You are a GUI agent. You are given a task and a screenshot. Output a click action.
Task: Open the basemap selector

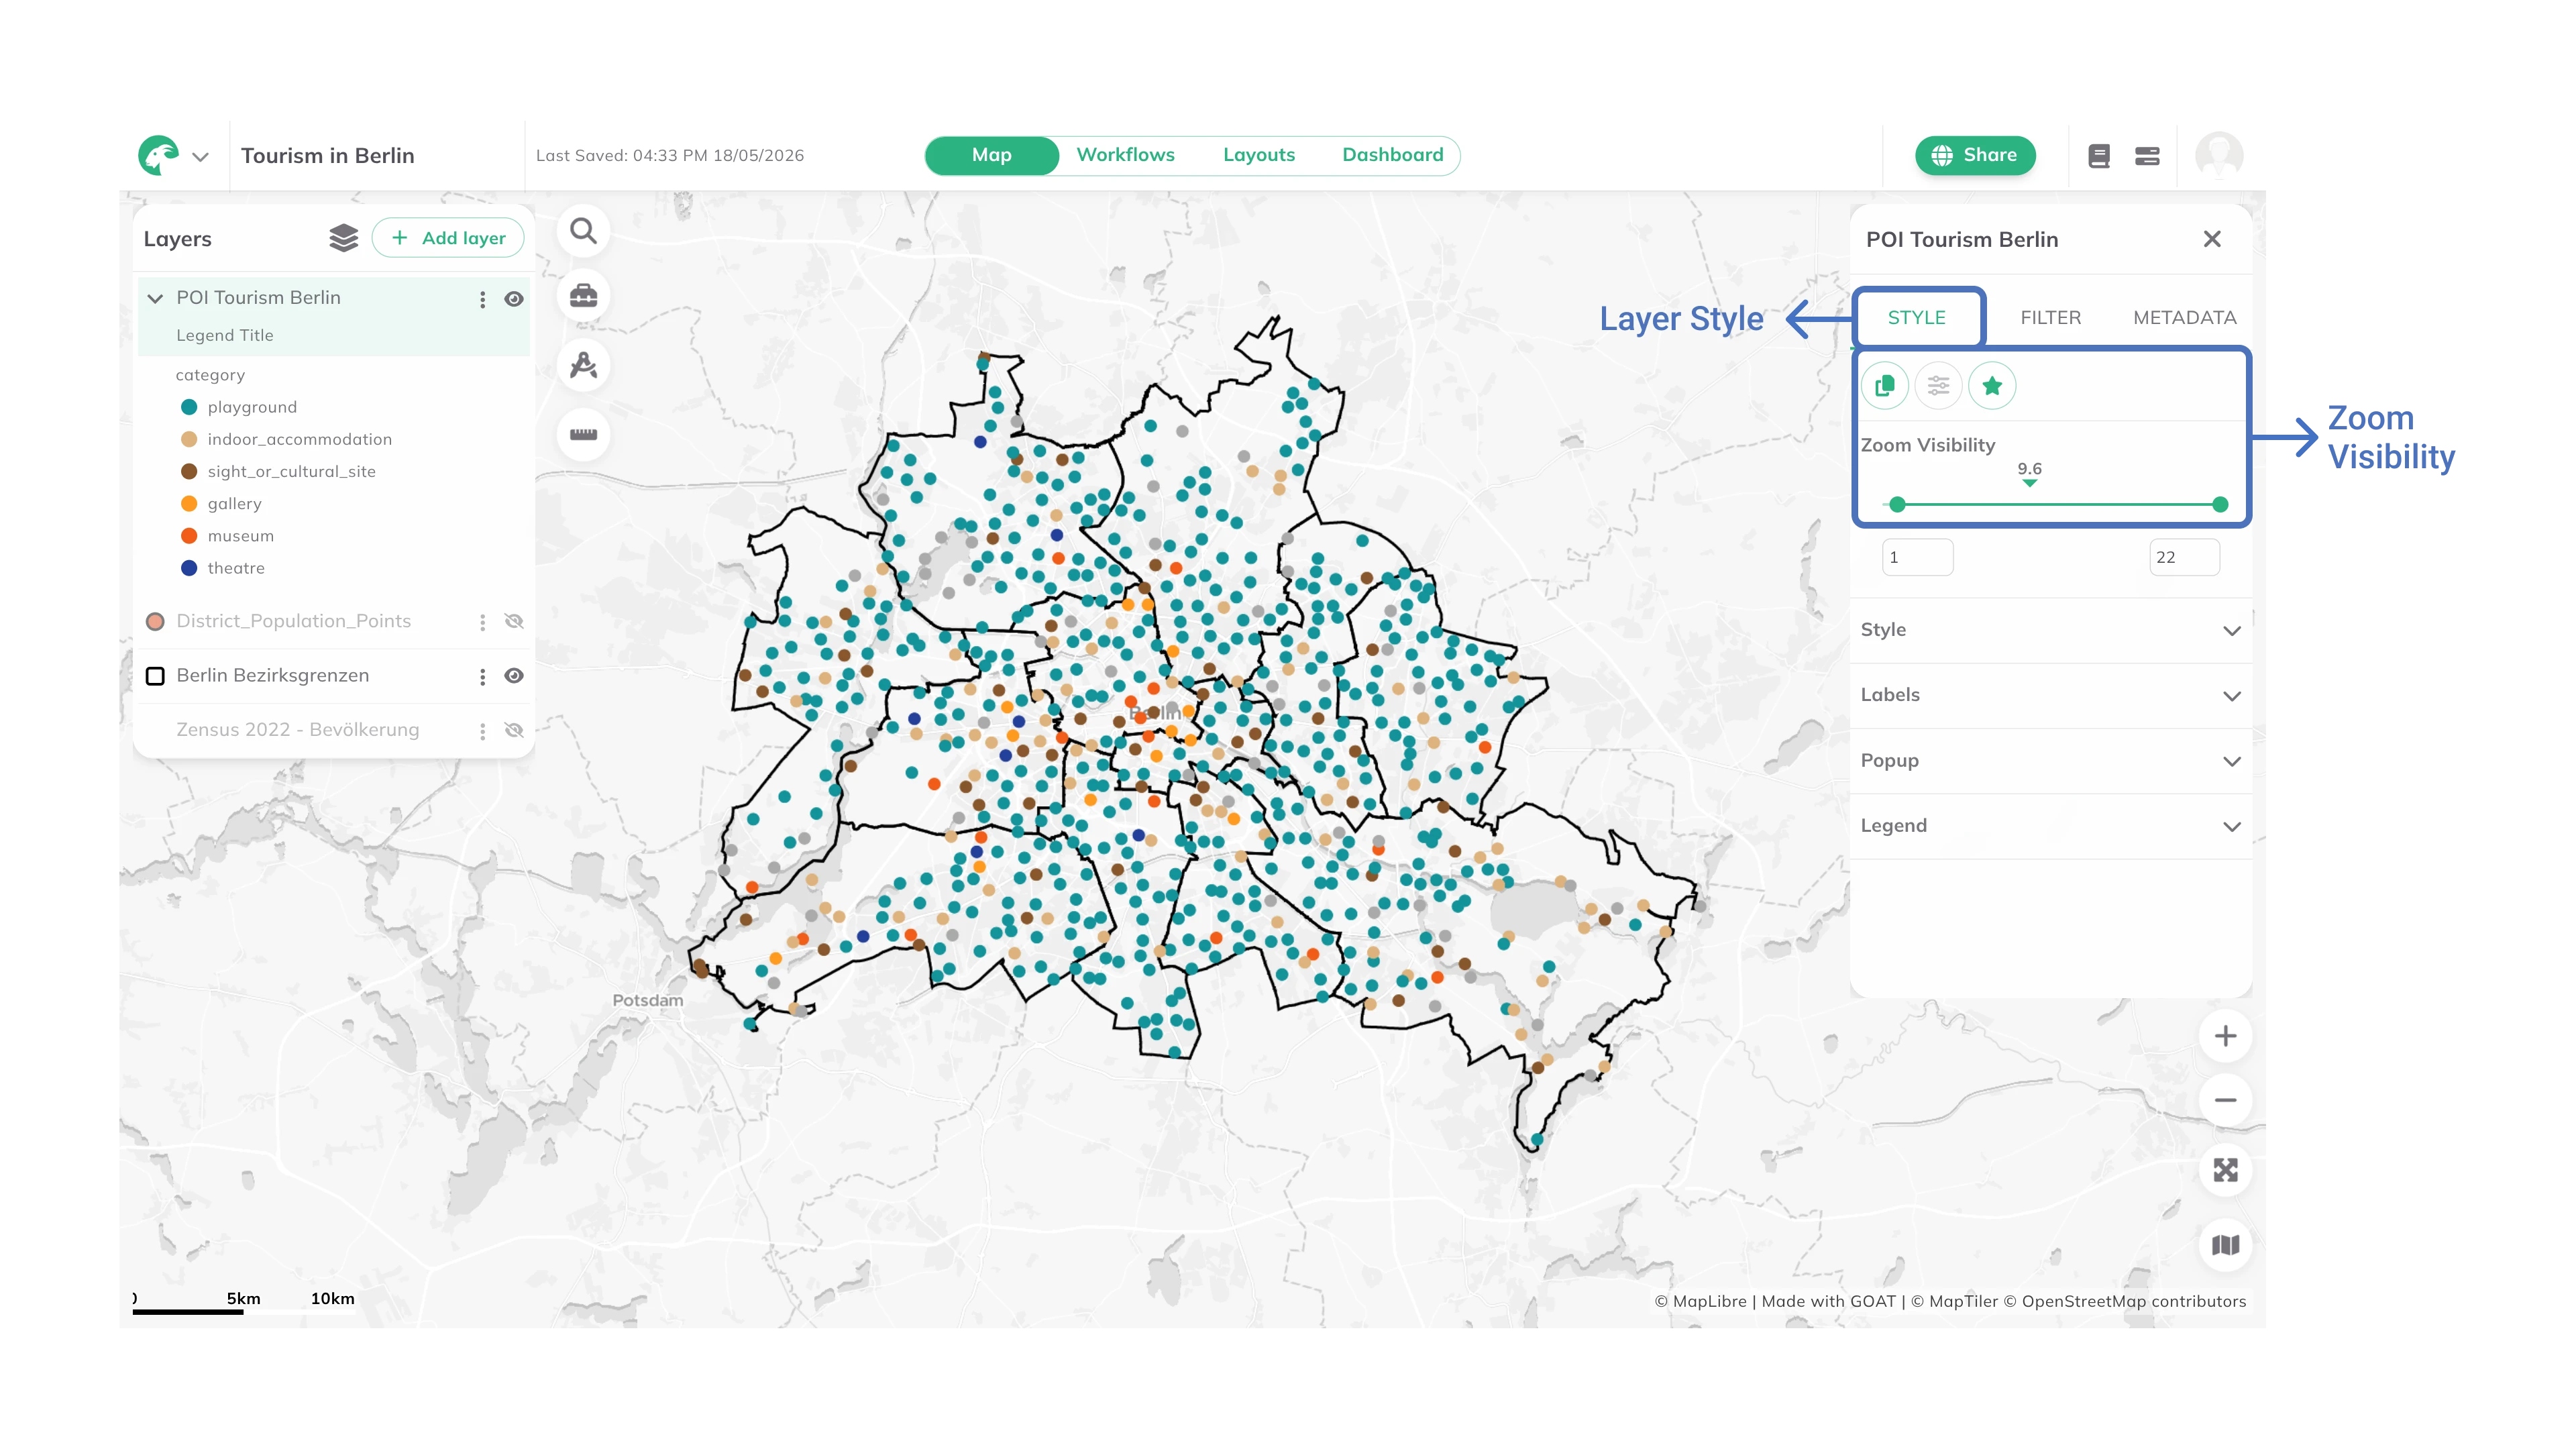(2225, 1245)
